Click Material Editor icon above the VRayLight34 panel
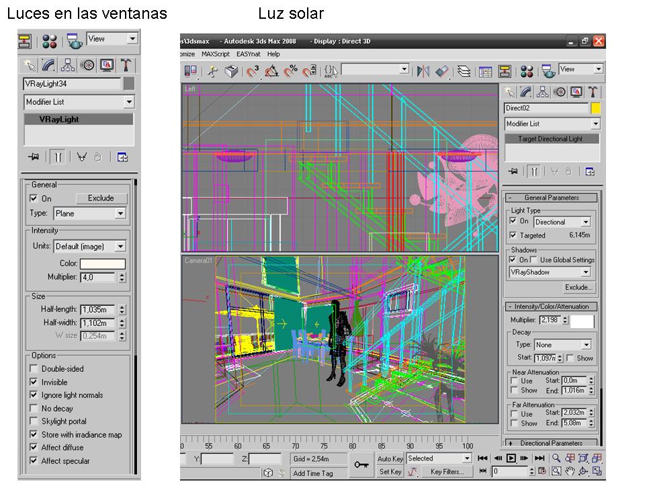This screenshot has height=484, width=645. (49, 42)
